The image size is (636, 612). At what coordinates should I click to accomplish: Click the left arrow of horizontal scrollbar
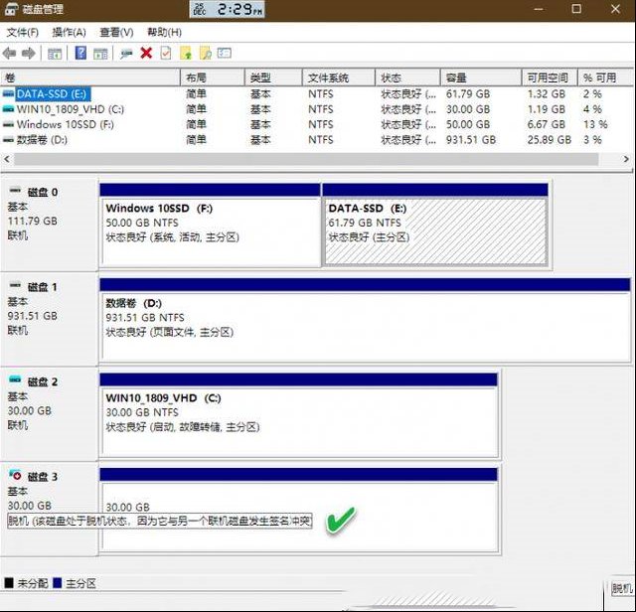click(7, 159)
